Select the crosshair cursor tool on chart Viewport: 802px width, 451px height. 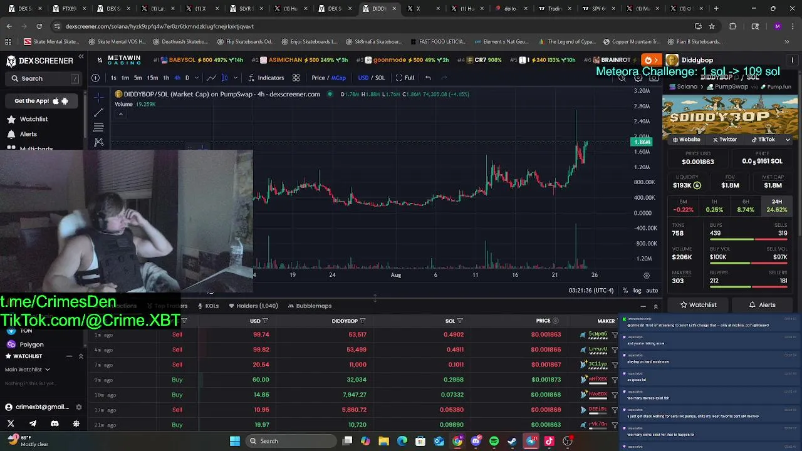point(98,98)
